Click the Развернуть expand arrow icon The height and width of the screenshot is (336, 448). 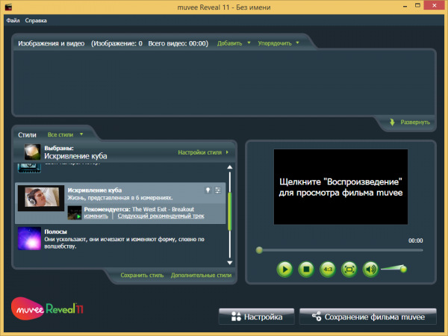[392, 122]
